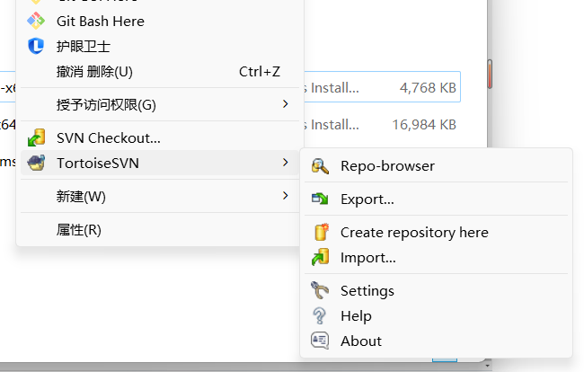Expand the 授予访问权限(G) submenu arrow
This screenshot has height=372, width=584.
coord(285,105)
